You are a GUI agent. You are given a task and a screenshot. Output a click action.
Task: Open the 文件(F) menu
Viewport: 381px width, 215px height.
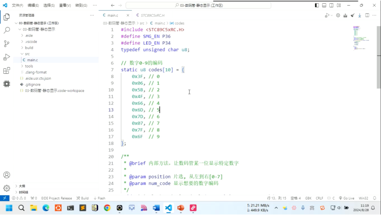tap(18, 5)
